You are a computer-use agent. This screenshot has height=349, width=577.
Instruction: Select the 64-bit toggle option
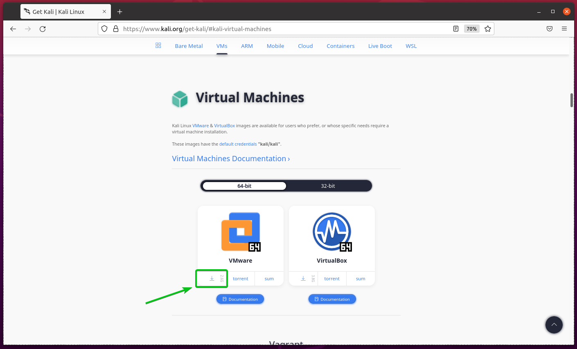[244, 186]
